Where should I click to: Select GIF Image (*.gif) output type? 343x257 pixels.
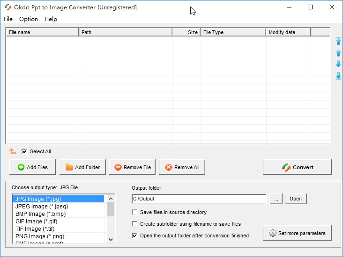point(59,221)
